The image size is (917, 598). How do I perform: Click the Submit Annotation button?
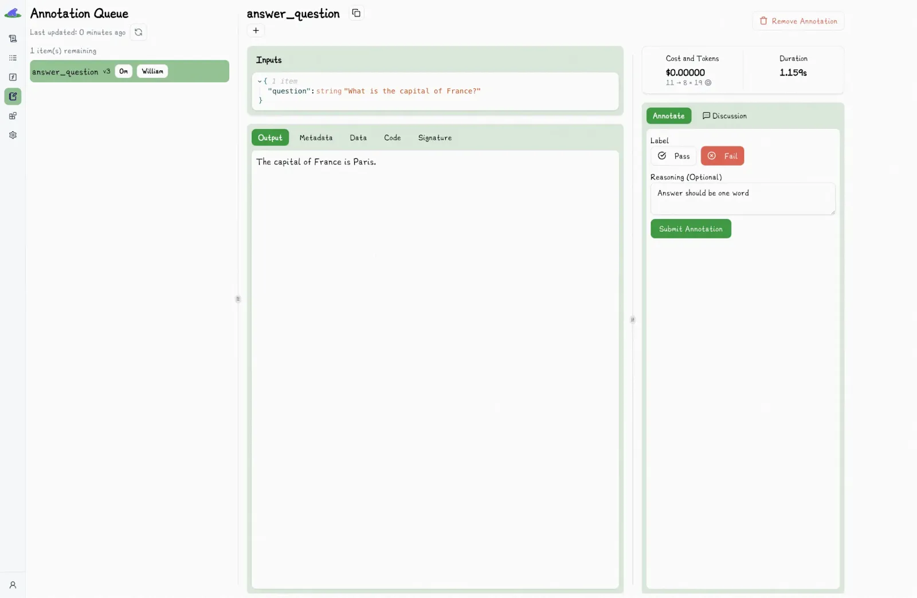(x=690, y=229)
